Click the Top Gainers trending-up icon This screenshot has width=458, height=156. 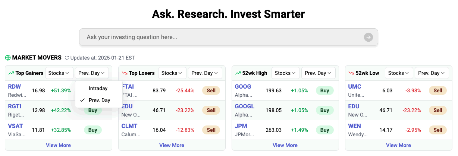point(11,73)
